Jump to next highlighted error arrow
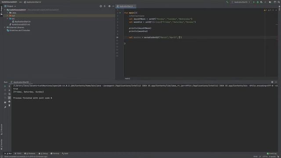The width and height of the screenshot is (281, 158). (276, 10)
